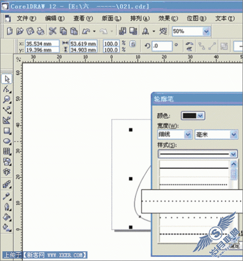Open the 查看(V) menu
The image size is (243, 261).
[83, 18]
